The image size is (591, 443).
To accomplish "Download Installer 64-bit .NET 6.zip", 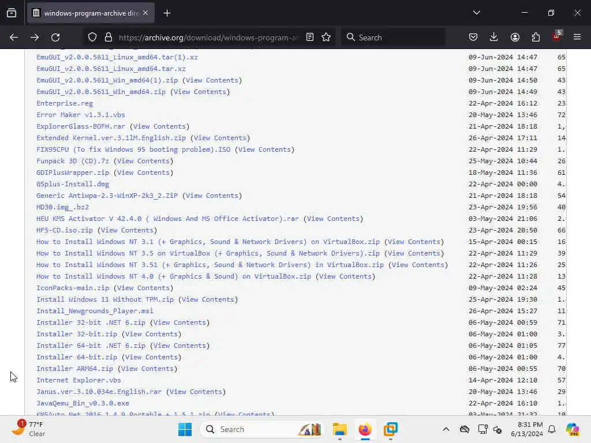I will click(91, 346).
